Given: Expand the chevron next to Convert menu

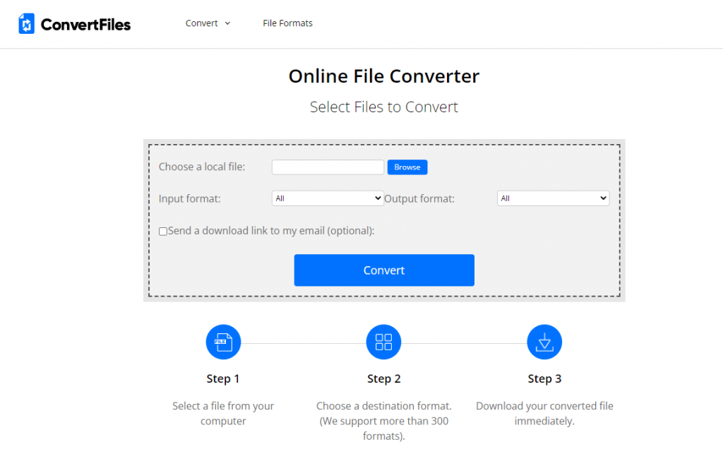Looking at the screenshot, I should coord(227,23).
